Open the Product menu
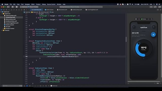162x91 pixels. point(38,4)
